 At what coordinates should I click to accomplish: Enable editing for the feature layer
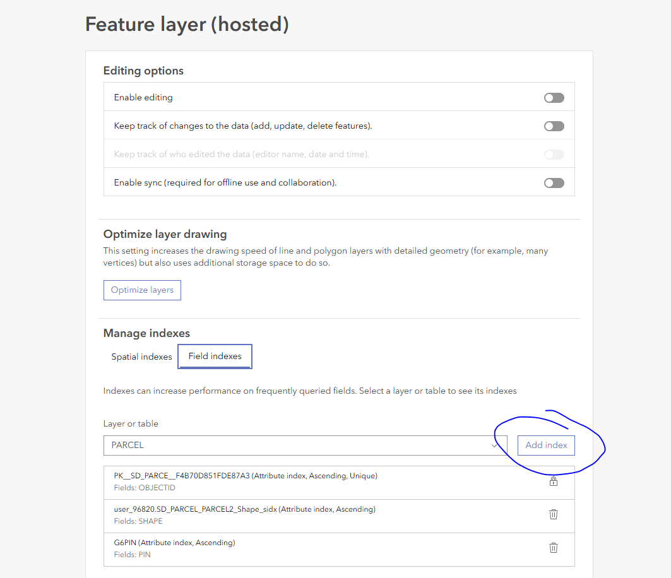tap(554, 97)
